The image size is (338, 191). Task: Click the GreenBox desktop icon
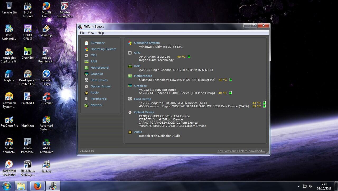[x=28, y=54]
